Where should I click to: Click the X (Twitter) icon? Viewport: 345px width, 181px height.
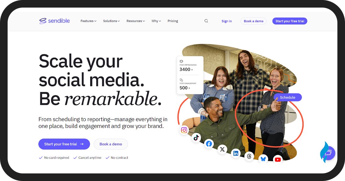(x=222, y=149)
